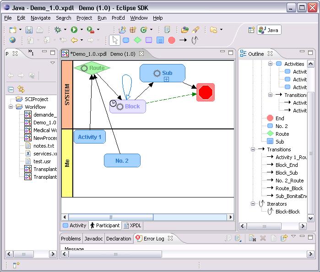Click the Save disk icon
The image size is (320, 272).
point(29,30)
